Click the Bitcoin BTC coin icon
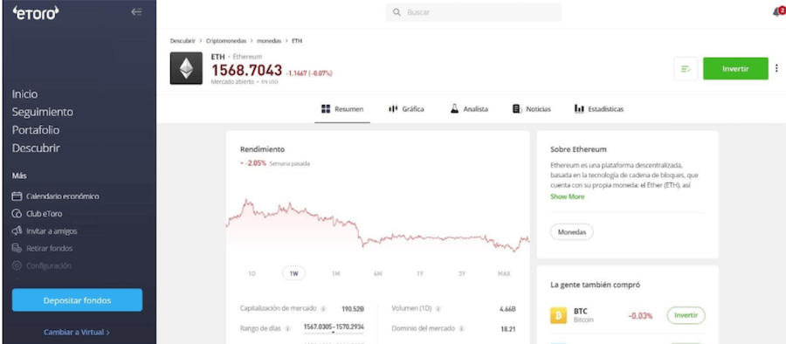 558,315
